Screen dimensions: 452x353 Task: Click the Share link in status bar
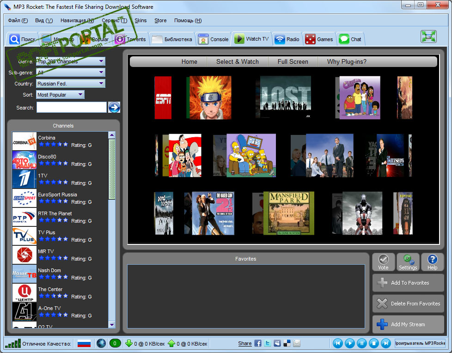coord(245,343)
